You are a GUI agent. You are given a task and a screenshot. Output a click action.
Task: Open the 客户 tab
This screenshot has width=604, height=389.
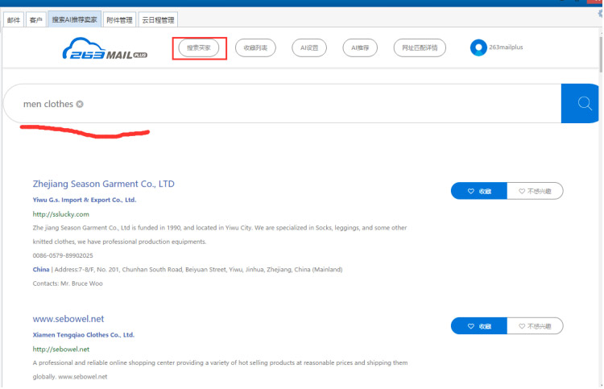coord(35,19)
